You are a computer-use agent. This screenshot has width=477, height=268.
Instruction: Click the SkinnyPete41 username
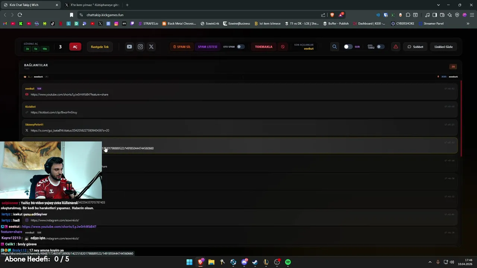click(34, 124)
